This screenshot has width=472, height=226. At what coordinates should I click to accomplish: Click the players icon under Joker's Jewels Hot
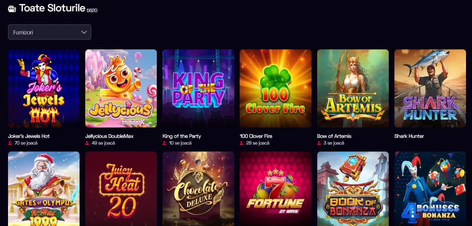pyautogui.click(x=10, y=143)
